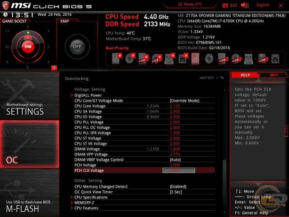Switch to the HELP tab
Viewport: 289px width, 217px height.
(x=245, y=75)
